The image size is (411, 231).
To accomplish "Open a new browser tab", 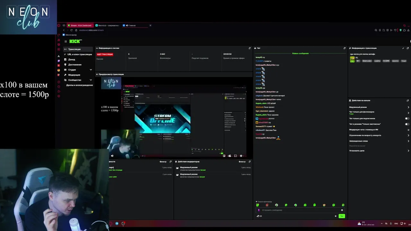I will [151, 25].
